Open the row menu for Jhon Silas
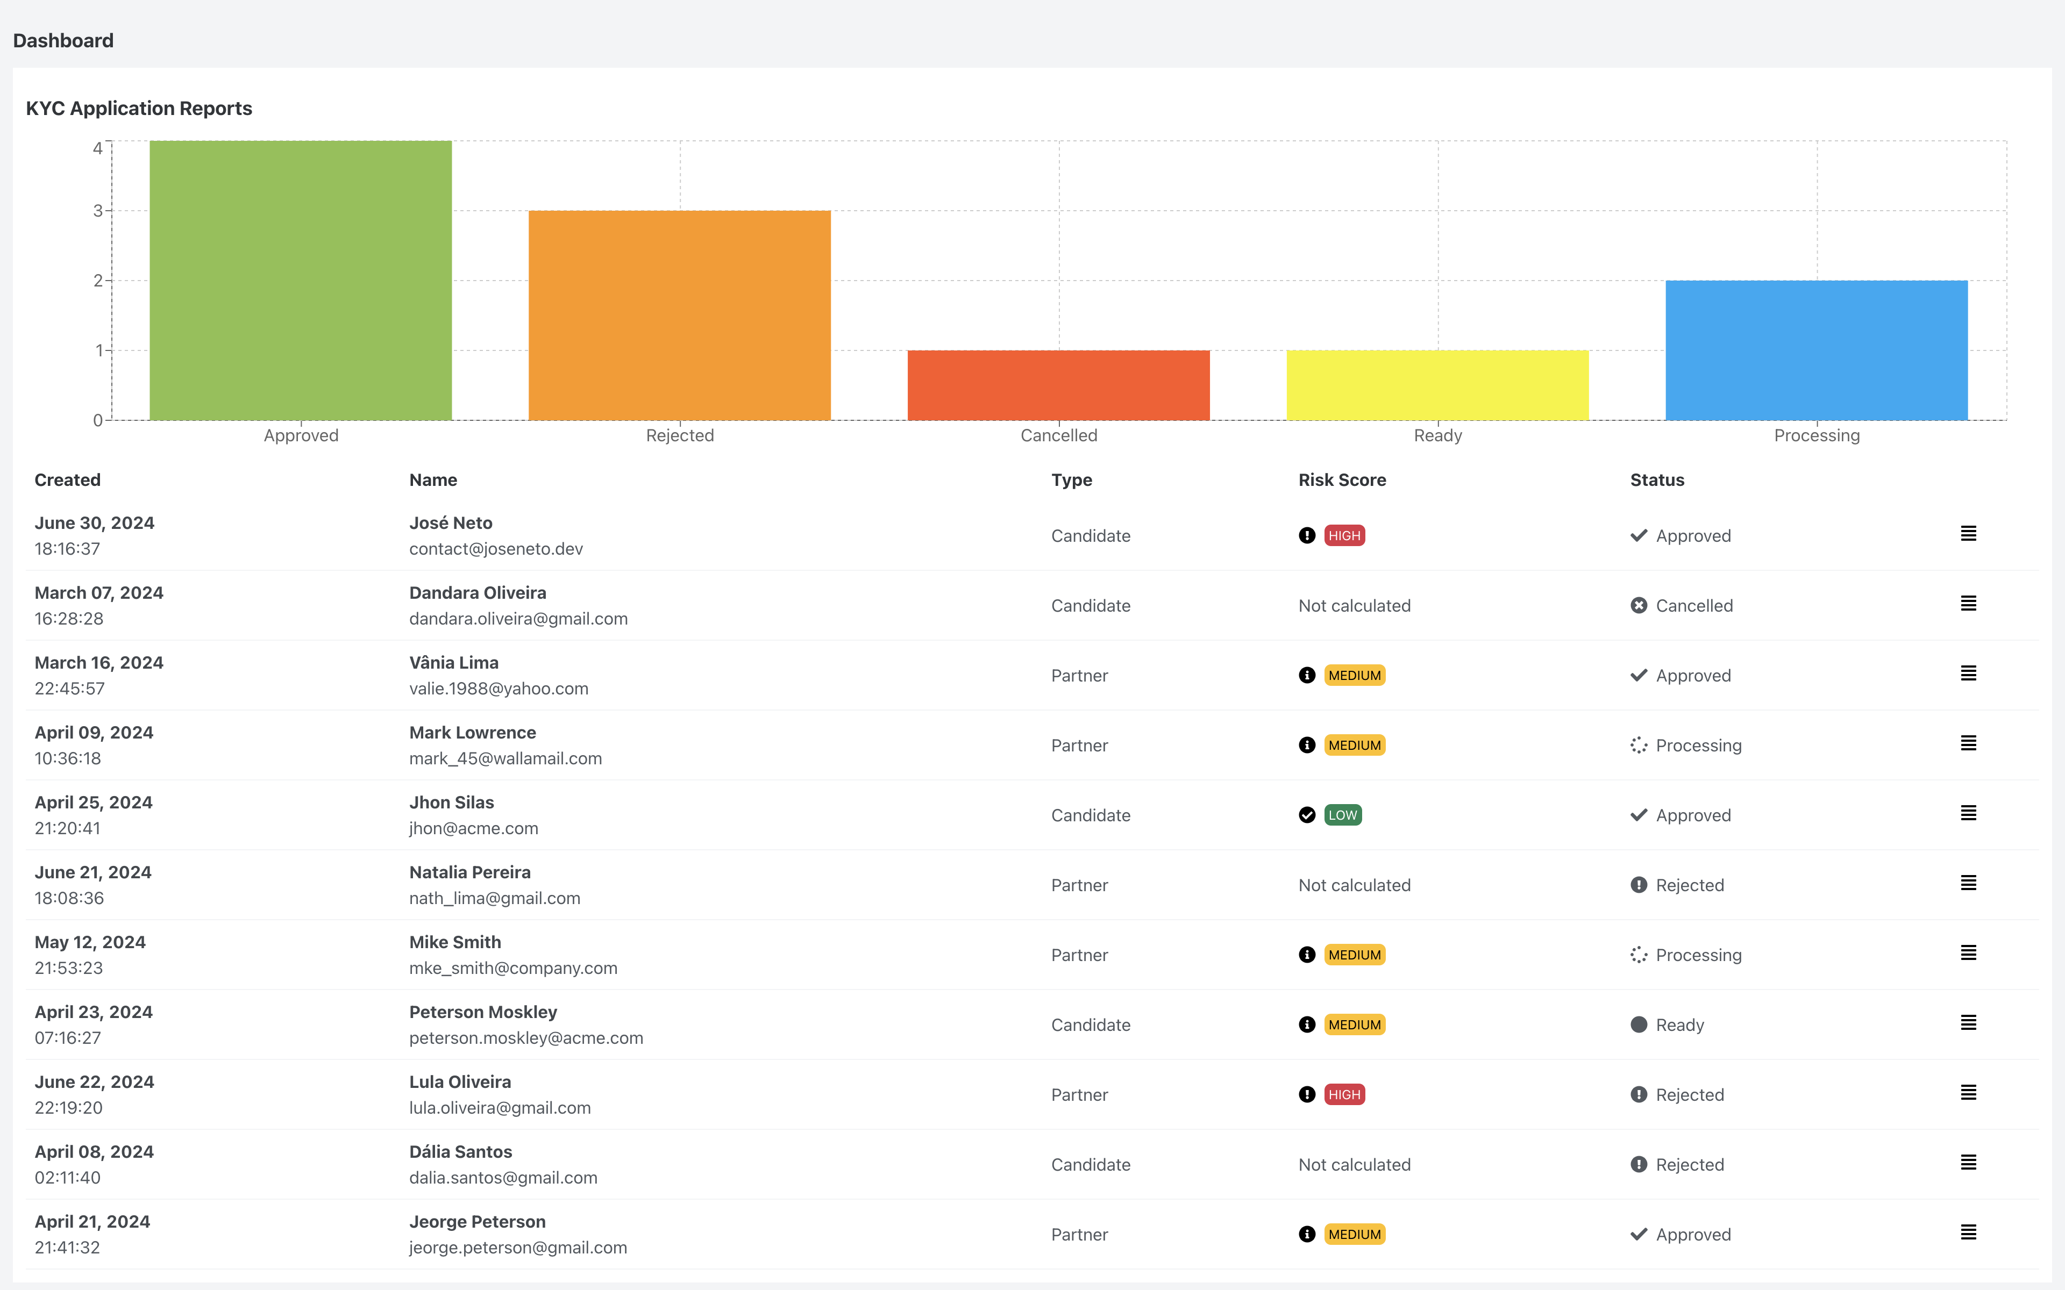This screenshot has width=2065, height=1290. pyautogui.click(x=1968, y=814)
